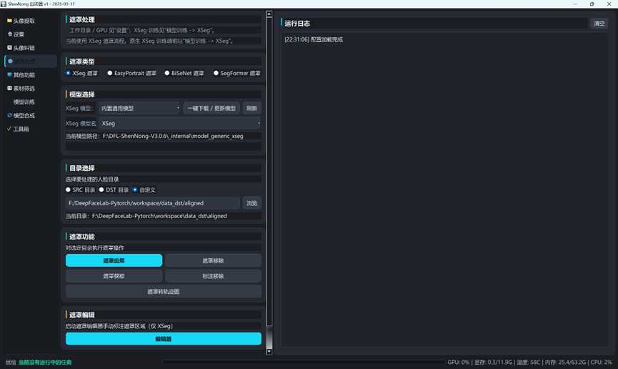Open the 头像提取 sidebar page

point(30,21)
